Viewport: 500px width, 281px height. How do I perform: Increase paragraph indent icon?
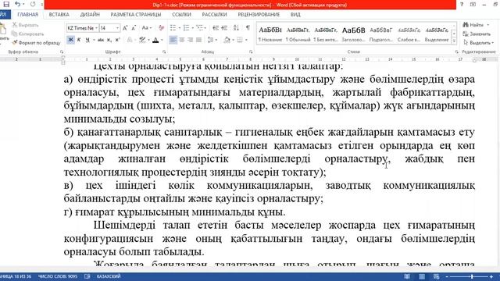tap(224, 28)
